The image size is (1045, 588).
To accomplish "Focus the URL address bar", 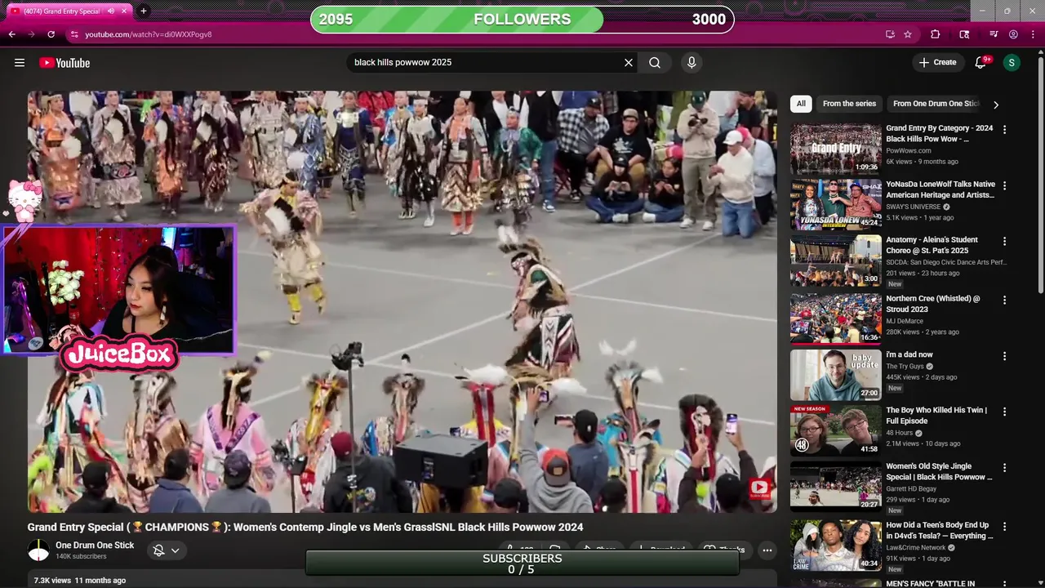I will [x=474, y=34].
